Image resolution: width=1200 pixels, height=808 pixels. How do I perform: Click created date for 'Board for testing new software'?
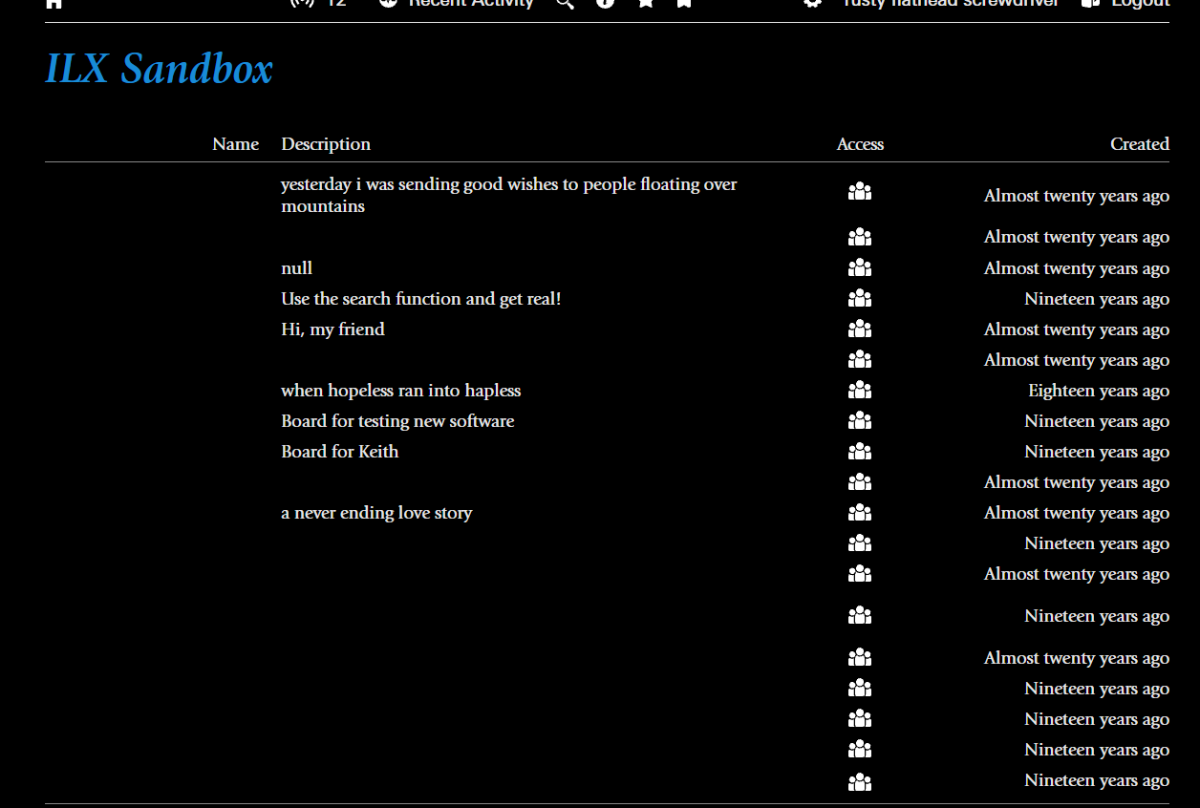pyautogui.click(x=1097, y=421)
